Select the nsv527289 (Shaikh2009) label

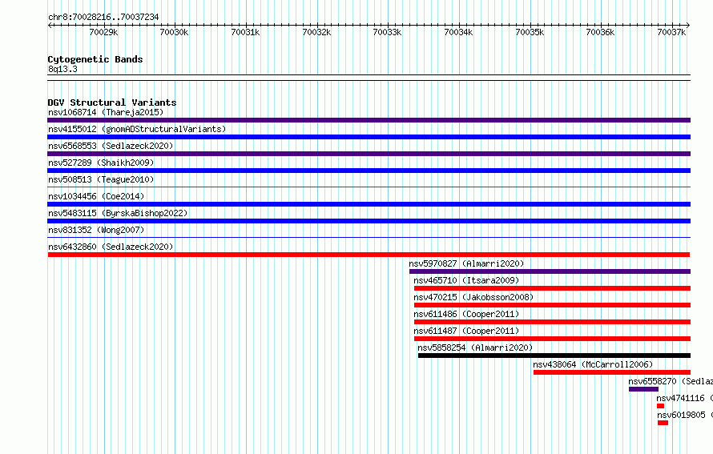pyautogui.click(x=101, y=163)
